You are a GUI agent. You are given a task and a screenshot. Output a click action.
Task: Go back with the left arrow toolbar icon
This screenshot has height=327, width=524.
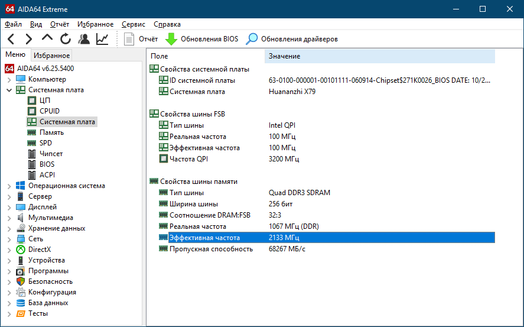11,39
